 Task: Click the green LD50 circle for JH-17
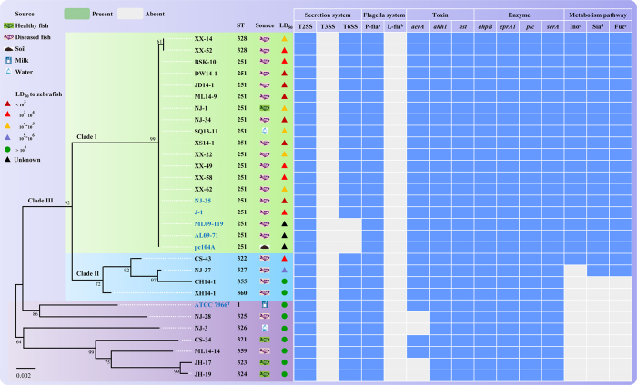pyautogui.click(x=284, y=362)
